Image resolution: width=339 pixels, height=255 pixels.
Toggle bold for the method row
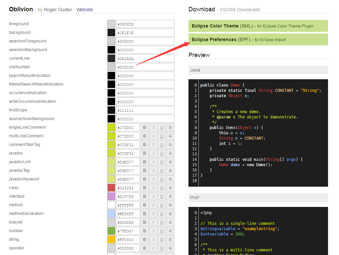point(144,205)
